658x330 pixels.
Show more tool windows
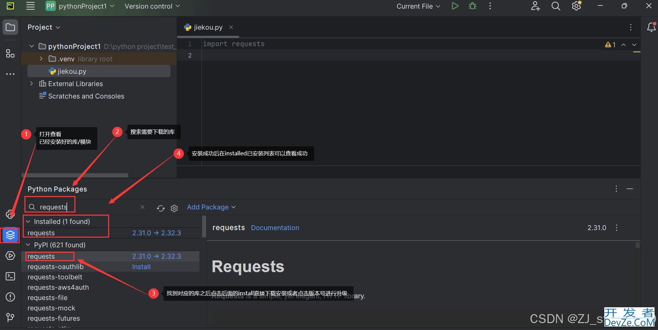click(x=10, y=74)
